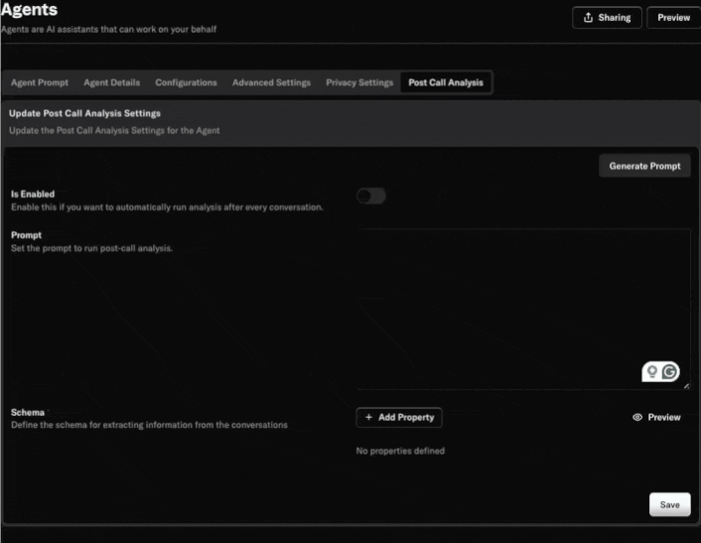Viewport: 701px width, 543px height.
Task: Select the Privacy Settings tab
Action: tap(359, 82)
